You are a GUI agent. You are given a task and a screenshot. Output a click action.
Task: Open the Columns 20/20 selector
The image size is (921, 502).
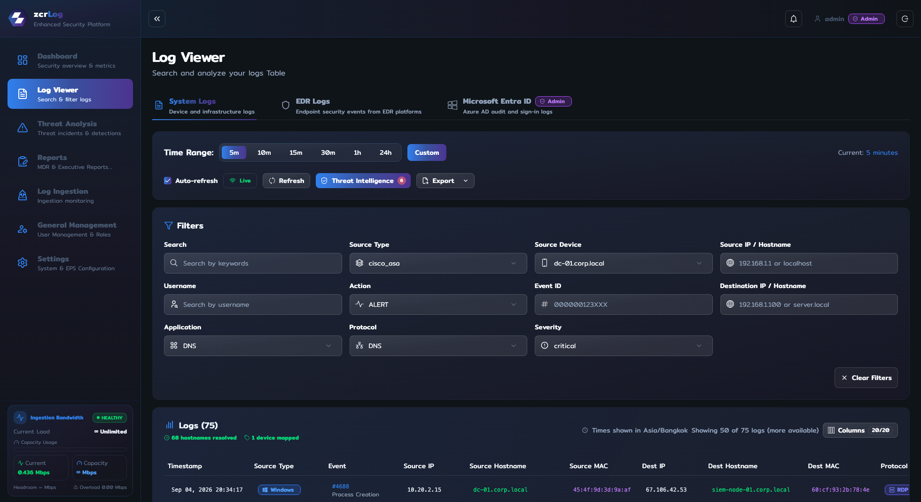[x=860, y=430]
